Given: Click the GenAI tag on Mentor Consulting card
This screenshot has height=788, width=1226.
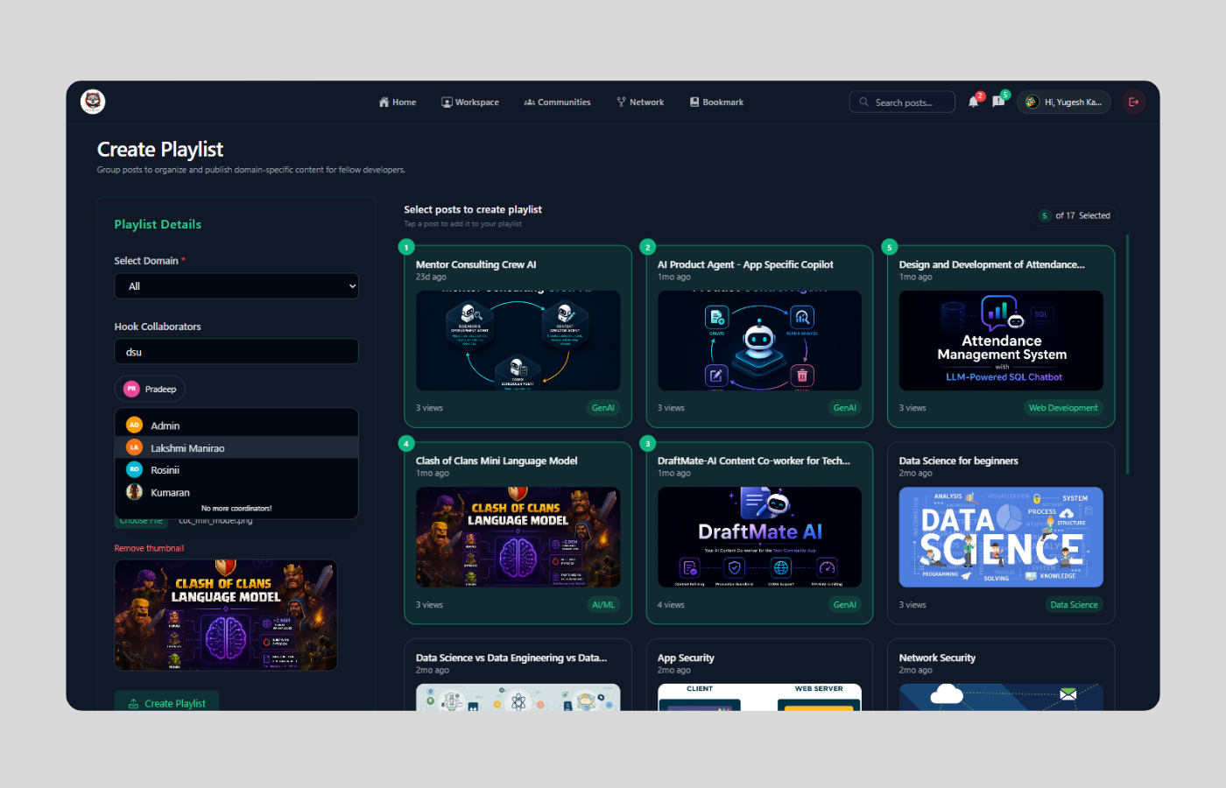Looking at the screenshot, I should (602, 408).
